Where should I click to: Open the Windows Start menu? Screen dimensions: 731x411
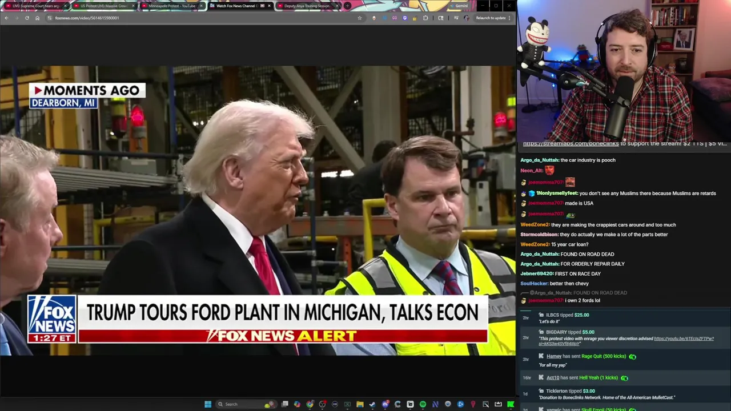pos(208,404)
